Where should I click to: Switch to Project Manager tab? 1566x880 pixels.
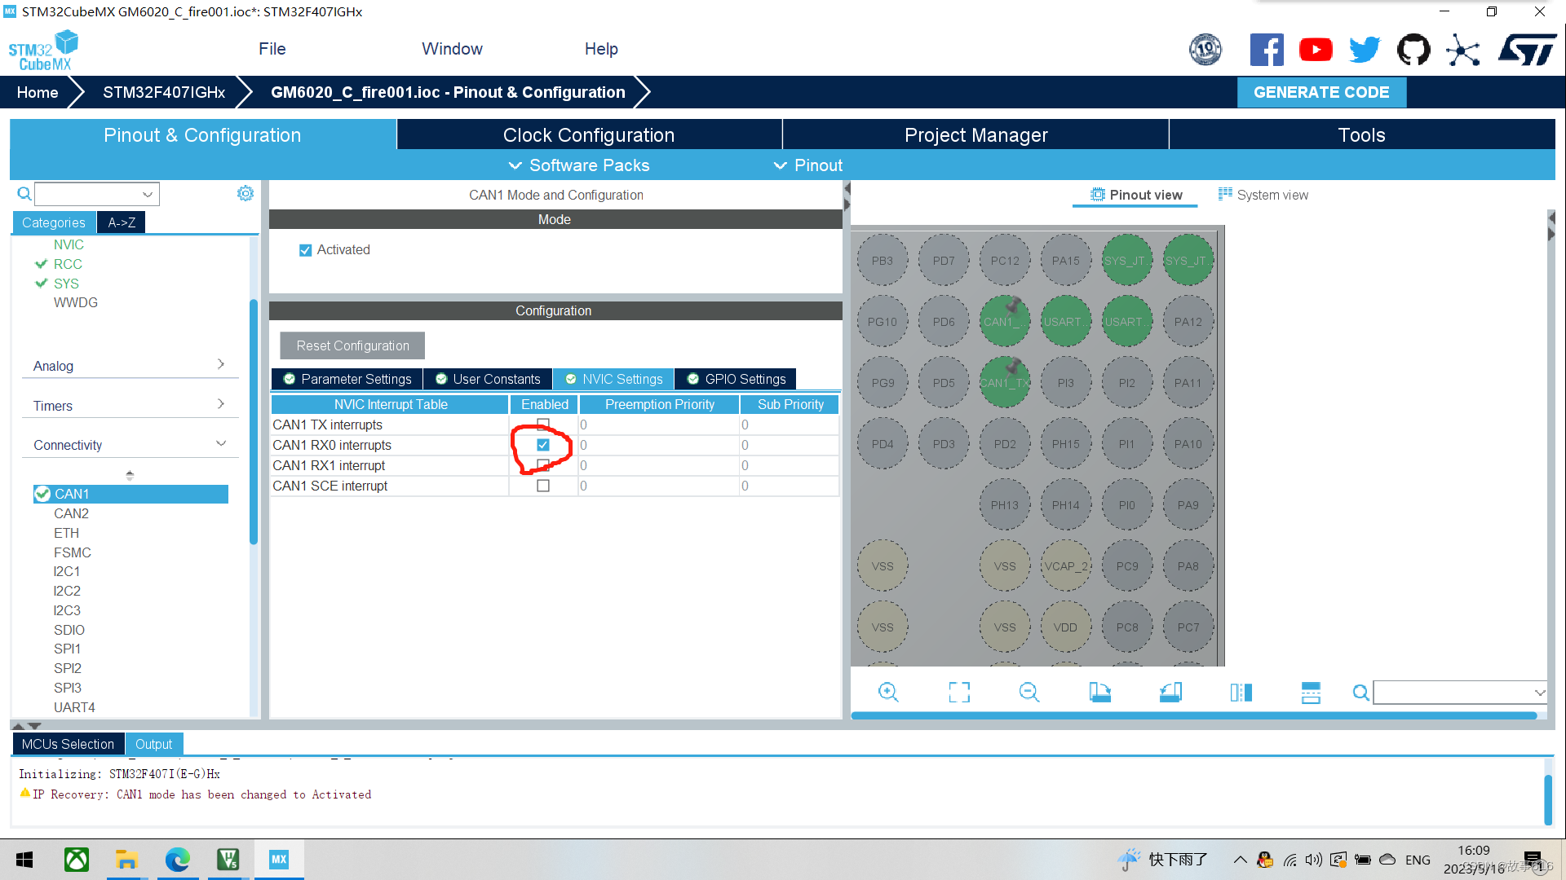coord(975,134)
